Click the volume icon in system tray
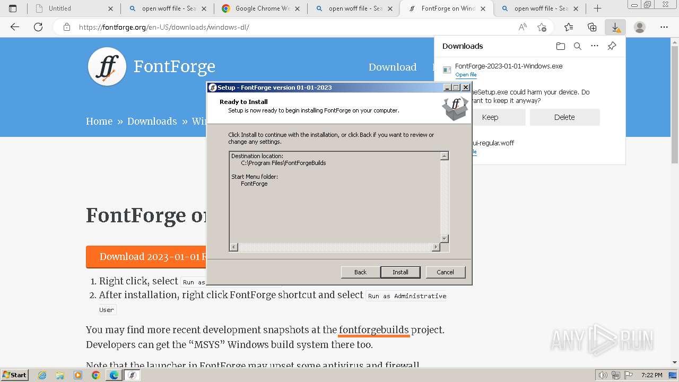The height and width of the screenshot is (382, 679). coord(602,375)
